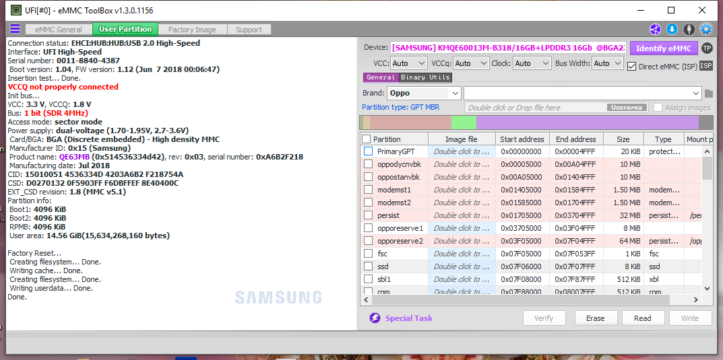Check the opporeserve2 partition checkbox
723x360 pixels.
pyautogui.click(x=368, y=241)
